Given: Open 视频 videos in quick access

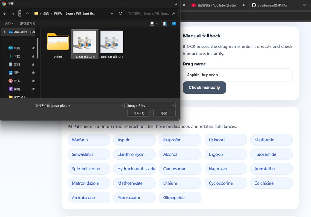Looking at the screenshot, I should (14, 89).
